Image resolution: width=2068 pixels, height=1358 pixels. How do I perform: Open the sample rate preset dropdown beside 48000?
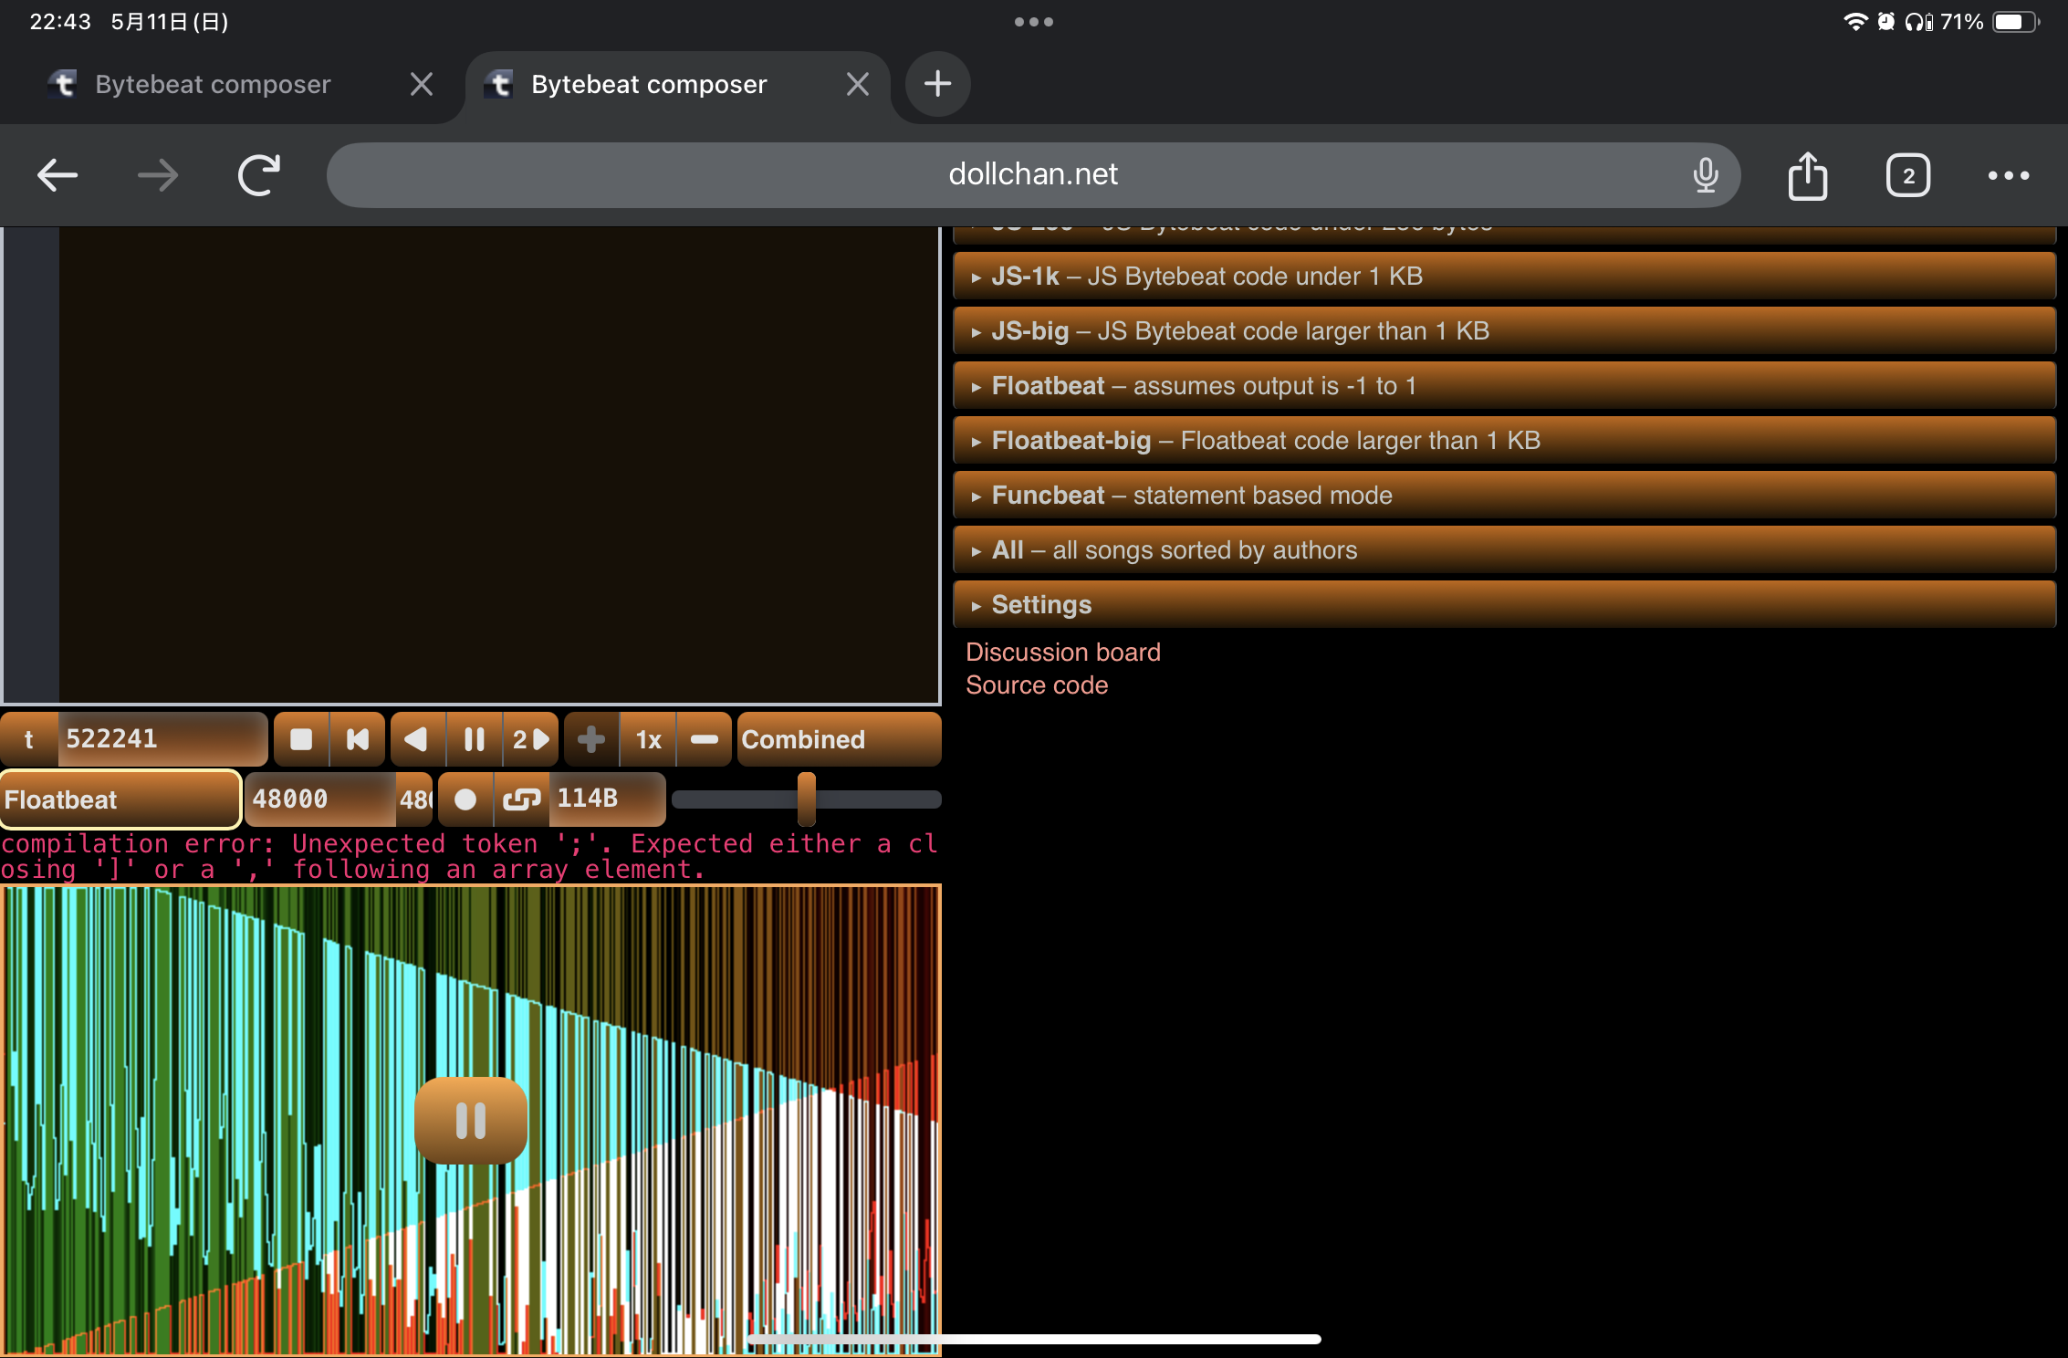415,799
